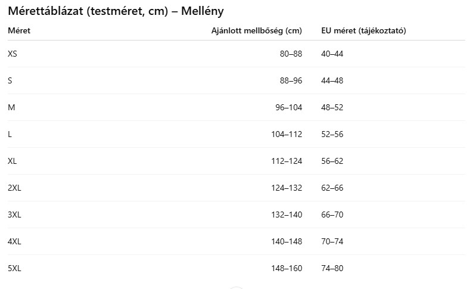Click the EU size 52–56 cell
Image resolution: width=467 pixels, height=289 pixels.
pos(332,134)
